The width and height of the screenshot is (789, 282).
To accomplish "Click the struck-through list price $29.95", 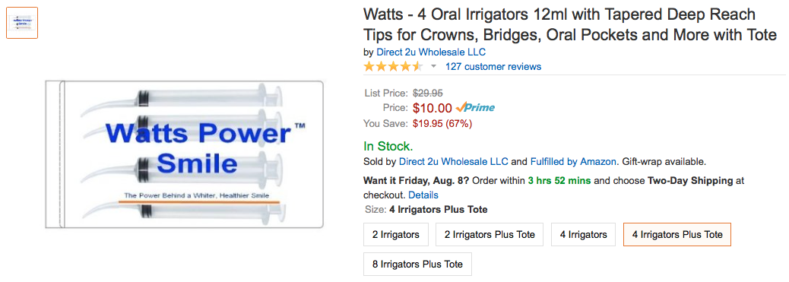I will pos(428,93).
